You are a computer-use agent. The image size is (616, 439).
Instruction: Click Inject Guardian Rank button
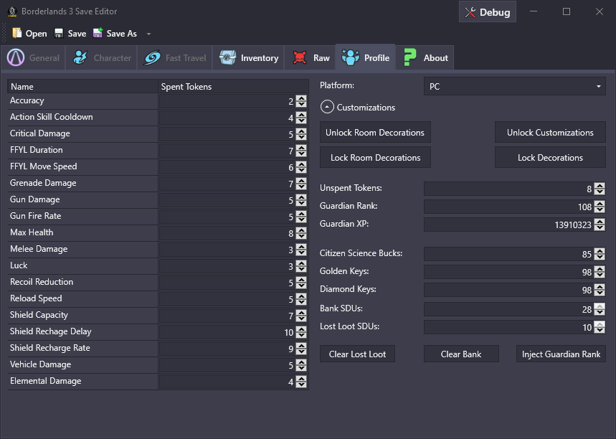[561, 354]
